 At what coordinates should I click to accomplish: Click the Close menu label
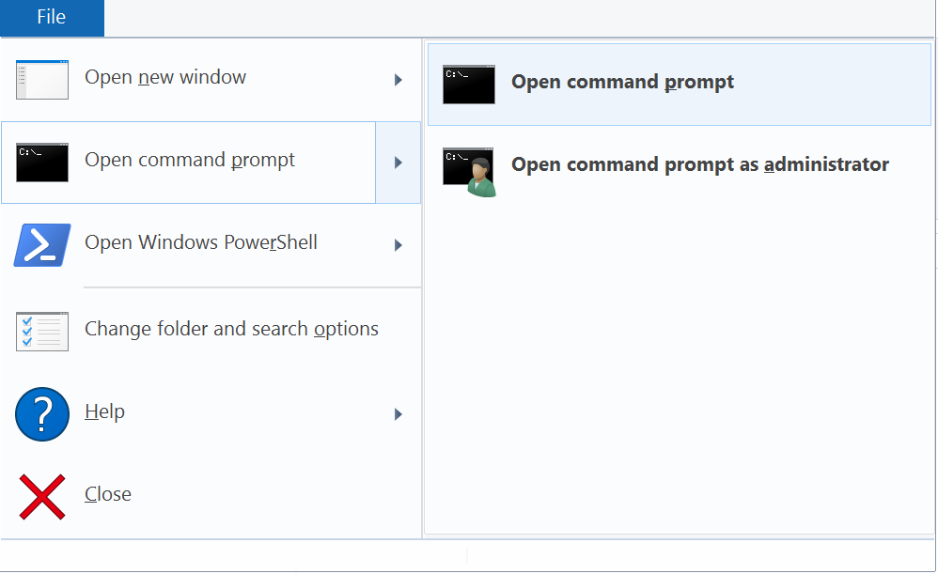click(x=108, y=495)
